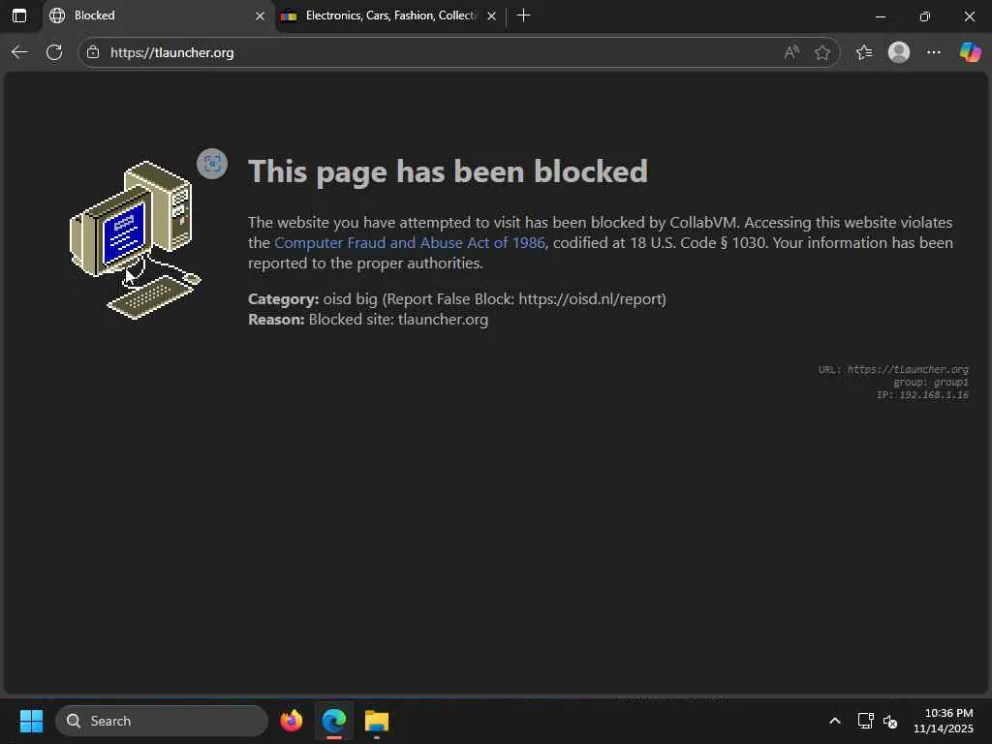Open the tab actions menu icon

click(x=19, y=15)
